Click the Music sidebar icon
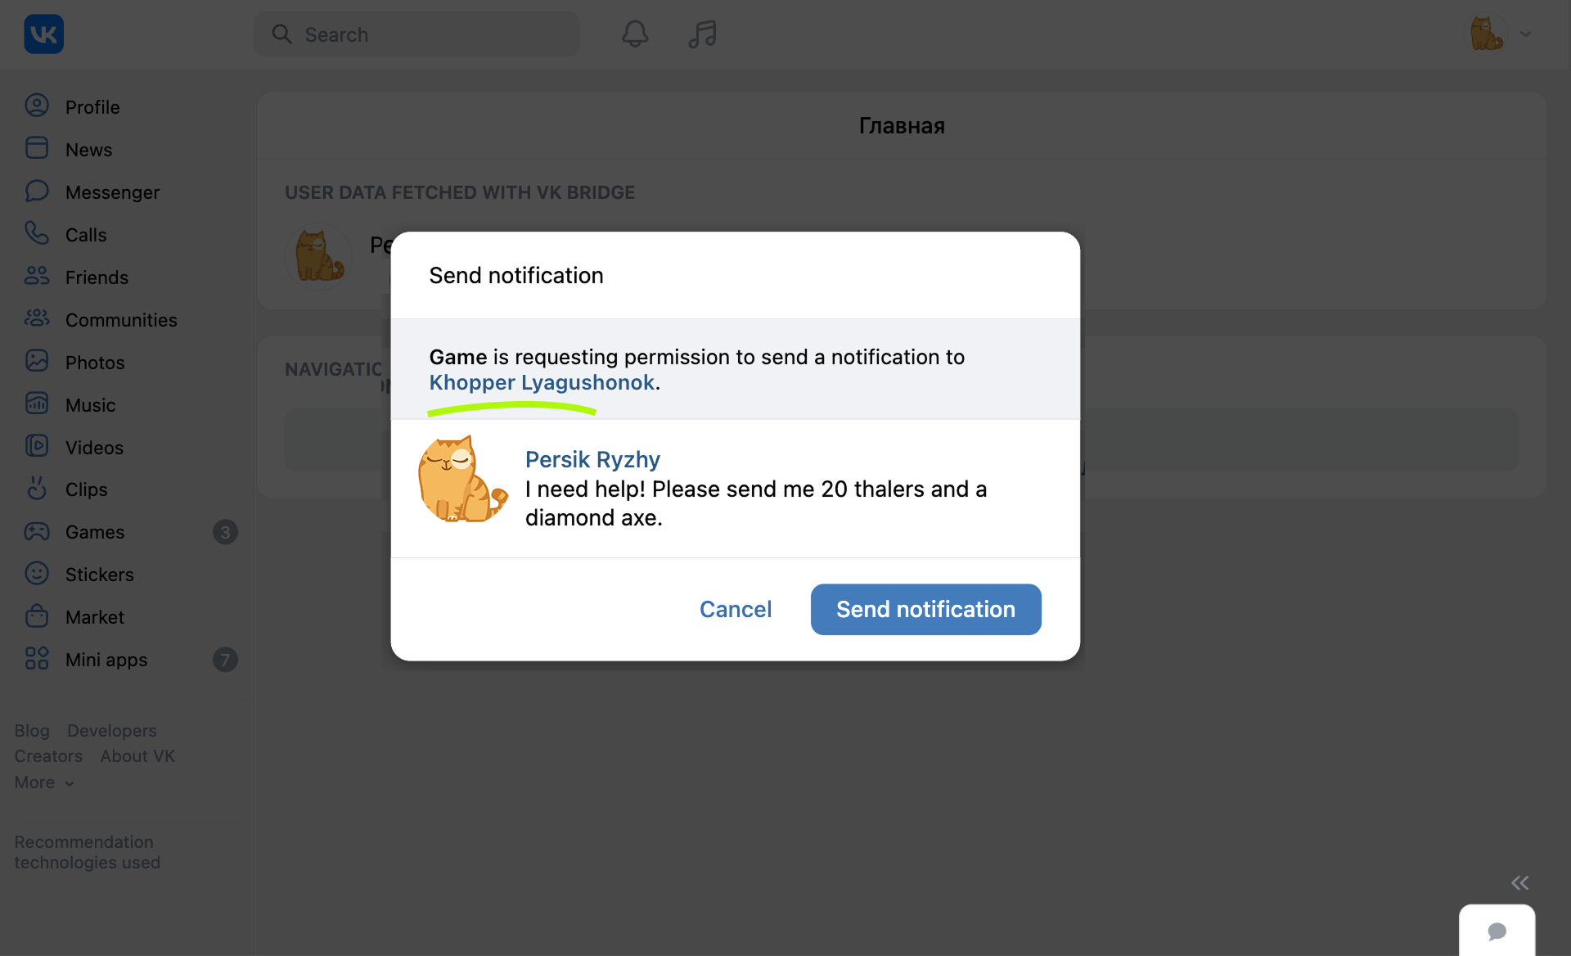Image resolution: width=1571 pixels, height=956 pixels. click(x=37, y=404)
